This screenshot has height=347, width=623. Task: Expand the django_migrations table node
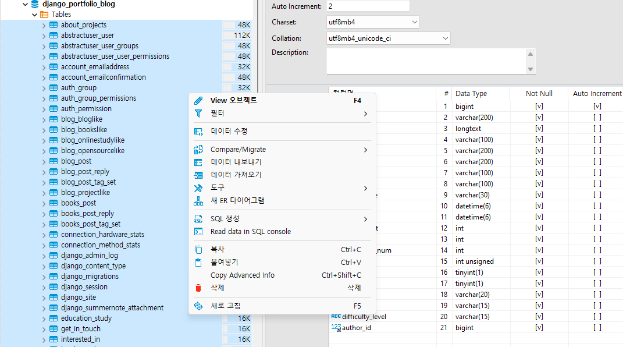(44, 277)
